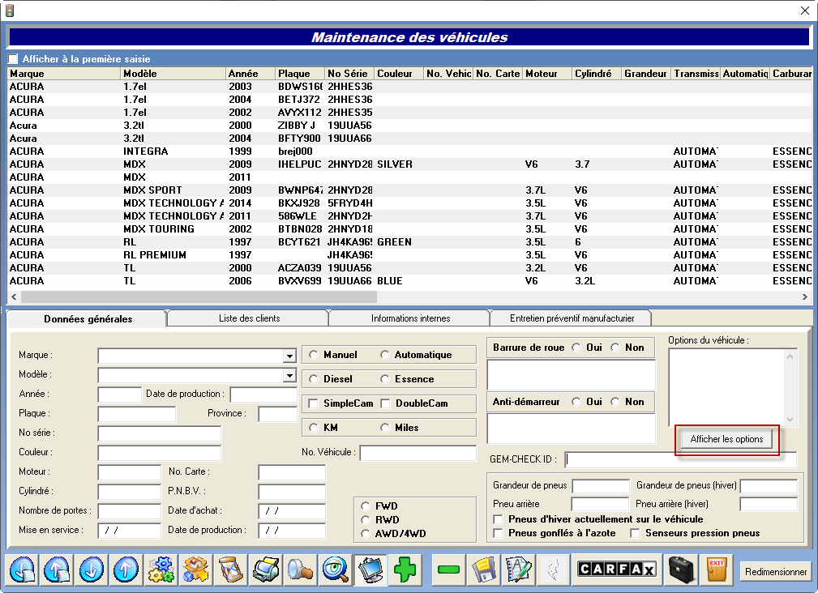818x593 pixels.
Task: Click the flashlight search icon
Action: (301, 570)
